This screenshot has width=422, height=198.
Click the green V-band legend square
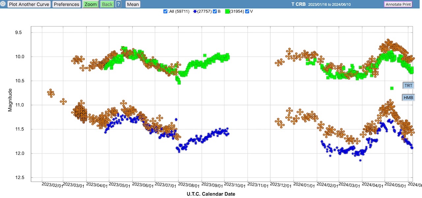pos(227,12)
